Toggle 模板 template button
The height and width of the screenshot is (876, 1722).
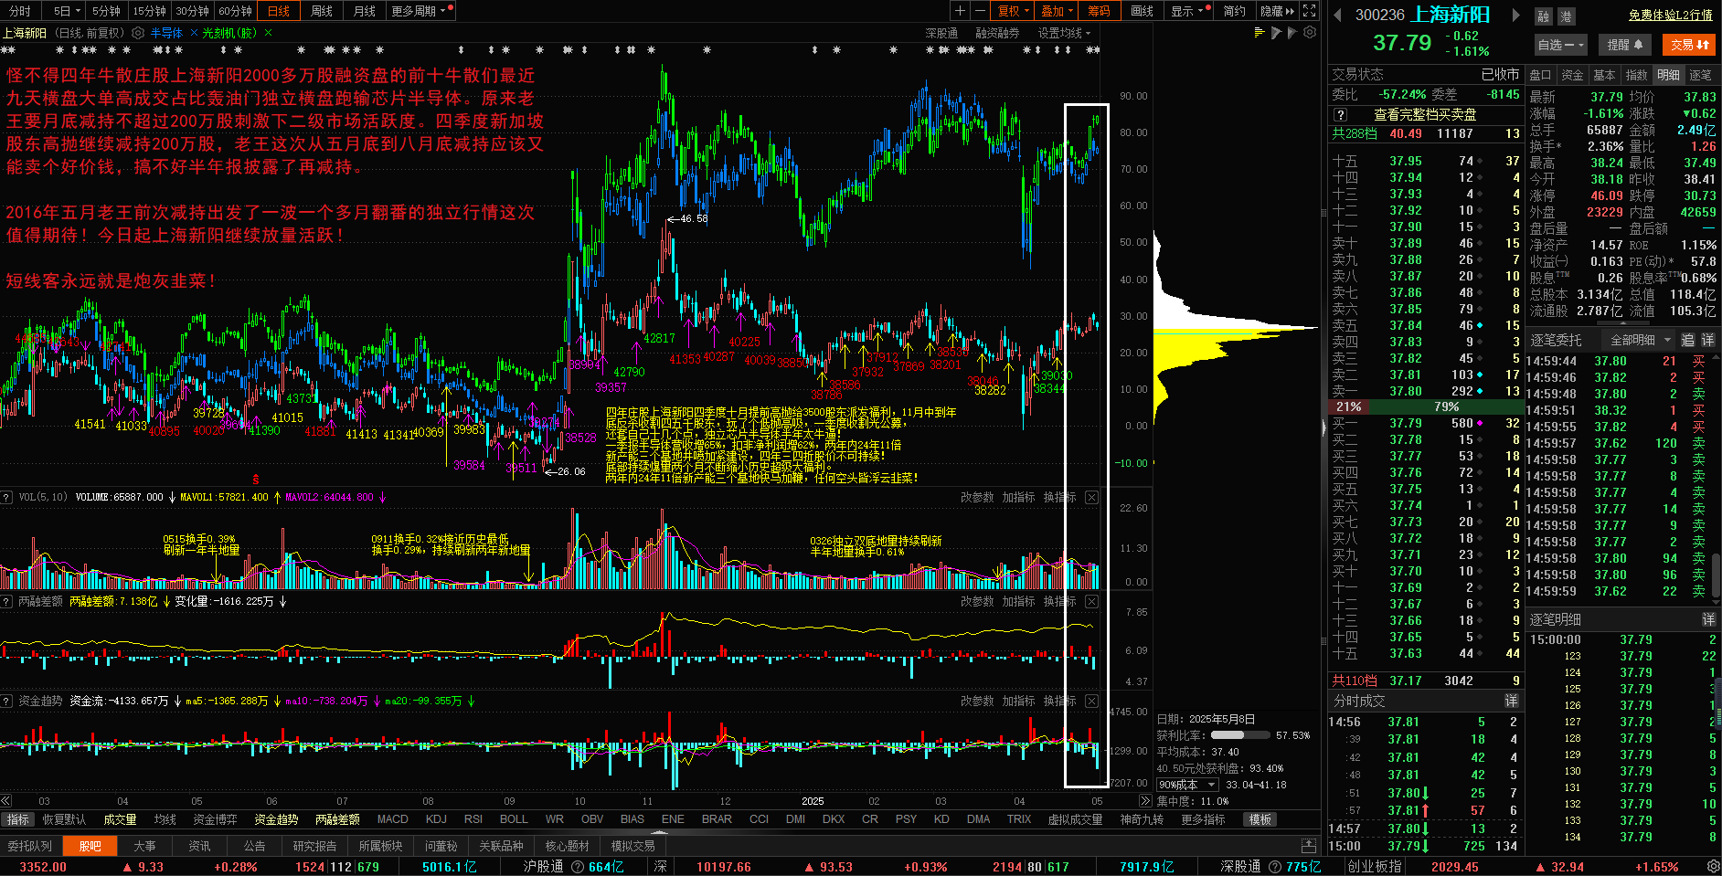(1260, 819)
